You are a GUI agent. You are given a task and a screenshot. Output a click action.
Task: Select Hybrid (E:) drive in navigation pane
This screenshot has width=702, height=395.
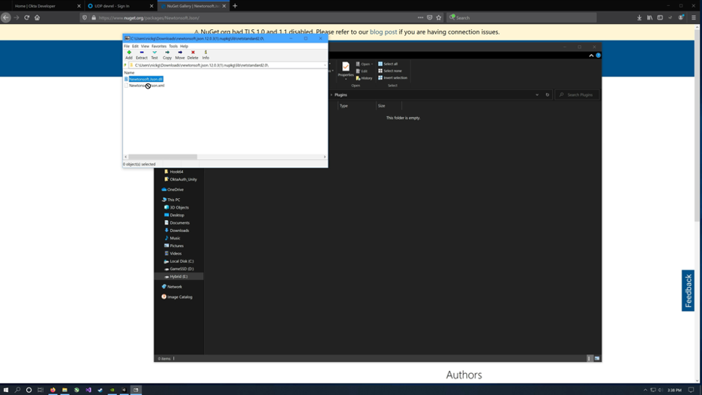point(178,276)
